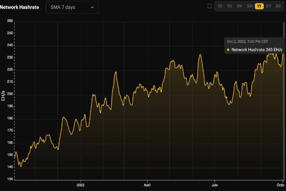286x191 pixels.
Task: Click the April x-axis label
Action: [147, 185]
